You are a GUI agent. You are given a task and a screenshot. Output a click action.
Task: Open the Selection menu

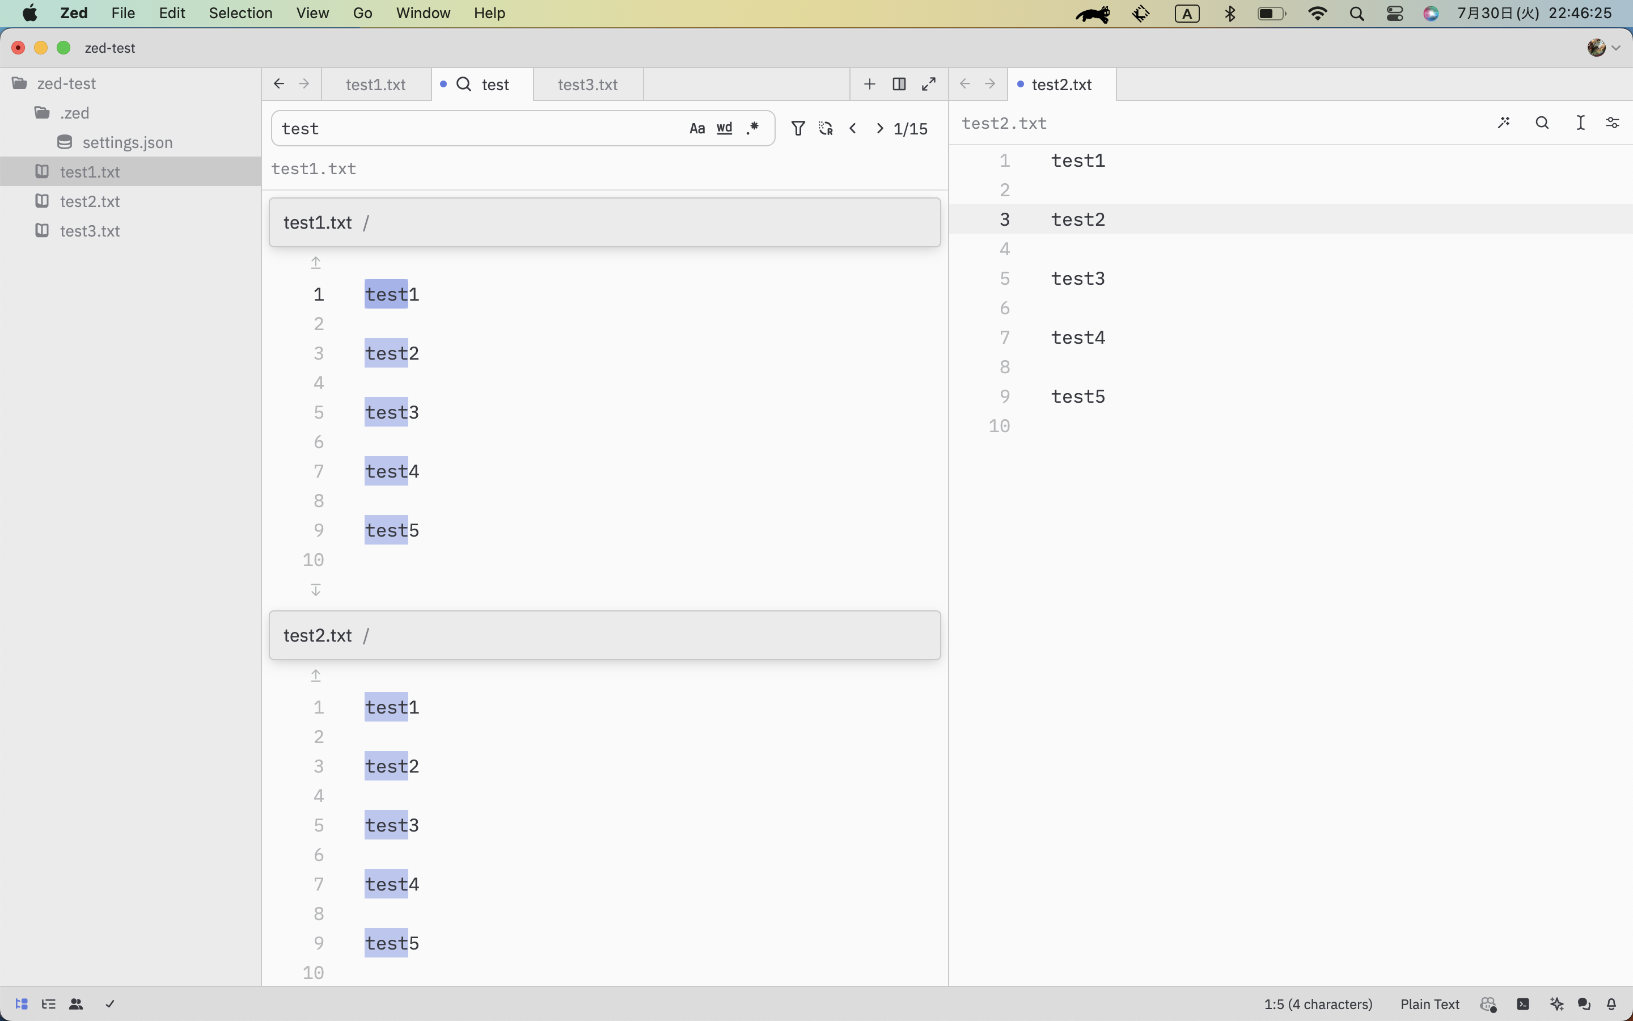[x=240, y=13]
